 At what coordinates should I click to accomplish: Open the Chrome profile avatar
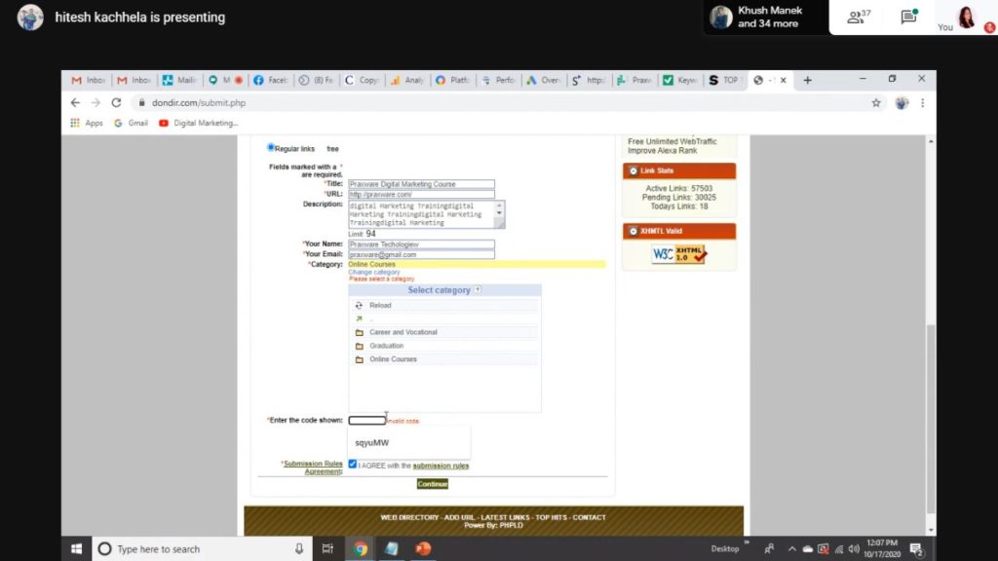point(902,102)
